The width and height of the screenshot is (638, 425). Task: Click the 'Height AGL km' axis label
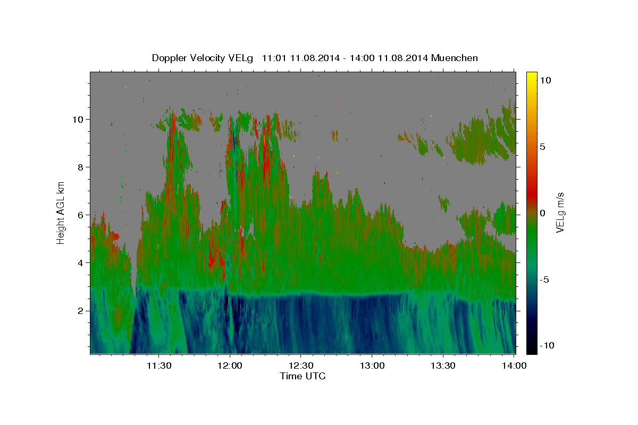[x=61, y=212]
